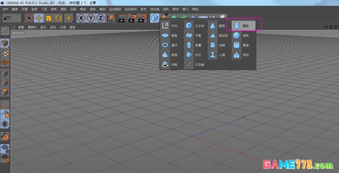This screenshot has height=173, width=339.
Task: Open viewport 查看 menu
Action: coord(21,27)
